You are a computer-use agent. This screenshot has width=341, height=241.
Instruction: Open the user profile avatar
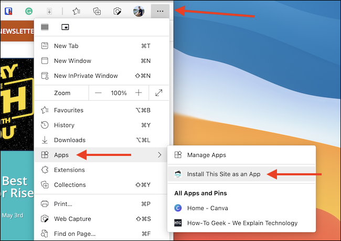pos(138,11)
